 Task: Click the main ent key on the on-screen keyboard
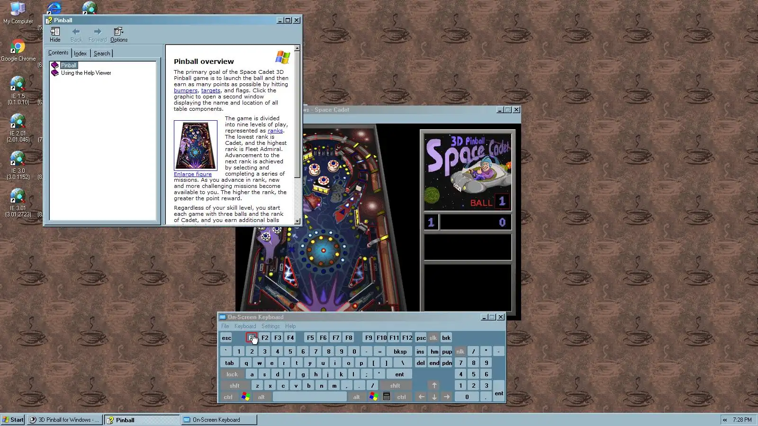point(399,374)
